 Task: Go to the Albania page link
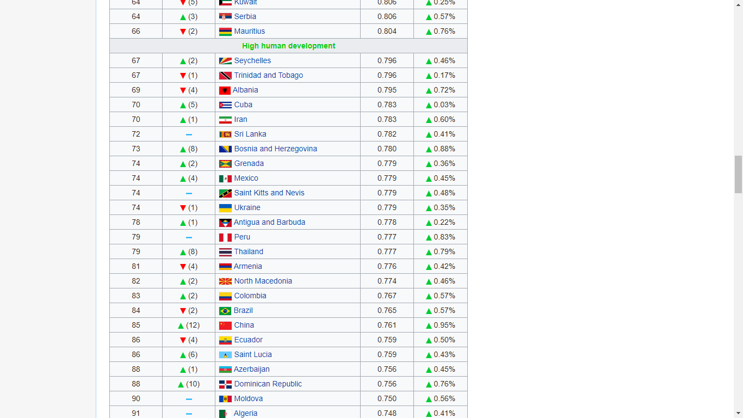pyautogui.click(x=245, y=90)
